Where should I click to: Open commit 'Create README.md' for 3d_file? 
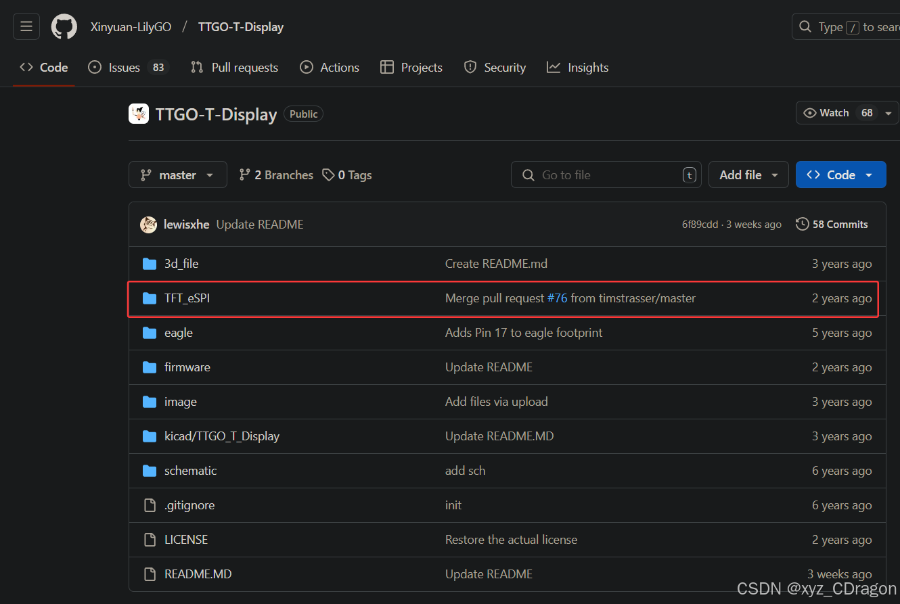(496, 264)
